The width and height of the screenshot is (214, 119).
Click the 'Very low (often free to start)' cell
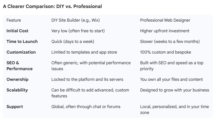[x=78, y=31]
